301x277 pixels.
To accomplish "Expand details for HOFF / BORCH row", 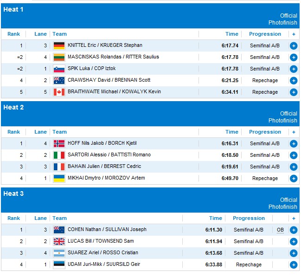I will click(x=293, y=143).
